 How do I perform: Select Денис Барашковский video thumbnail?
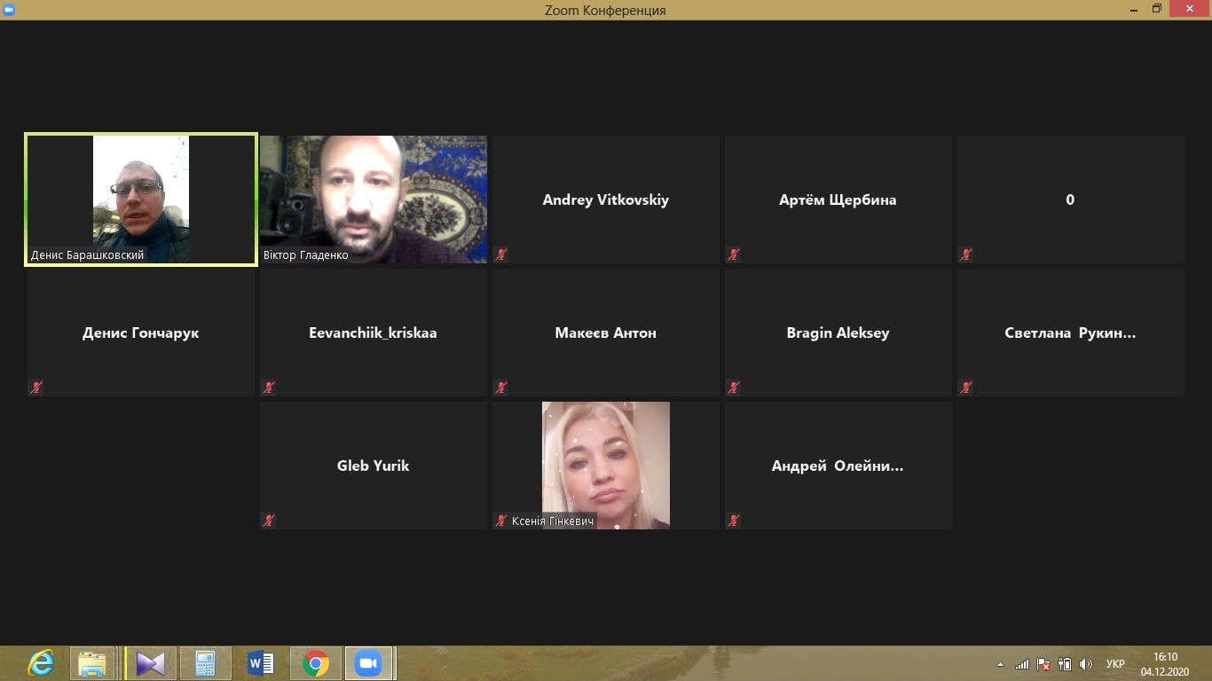[x=141, y=199]
